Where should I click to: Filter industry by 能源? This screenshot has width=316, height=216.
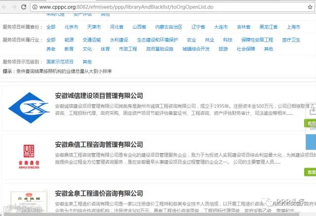click(x=69, y=40)
